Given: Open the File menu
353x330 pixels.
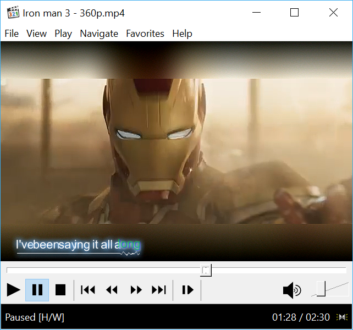Looking at the screenshot, I should (x=12, y=34).
